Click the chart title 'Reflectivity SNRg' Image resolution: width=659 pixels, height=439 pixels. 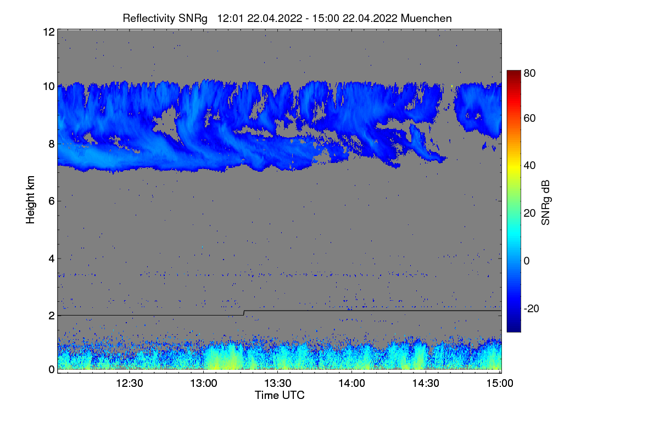coord(165,18)
